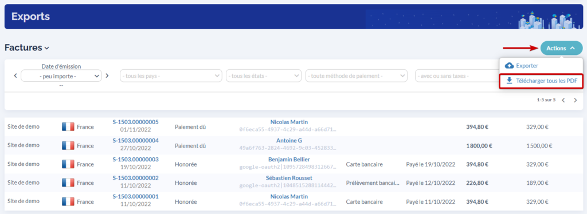
Task: Go to next page of results
Action: 576,100
